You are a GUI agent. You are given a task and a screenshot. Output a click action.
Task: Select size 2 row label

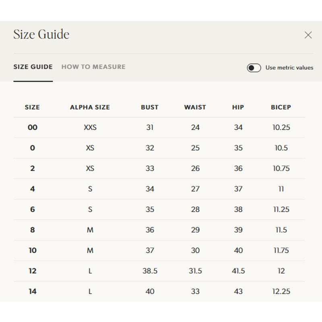pos(33,168)
